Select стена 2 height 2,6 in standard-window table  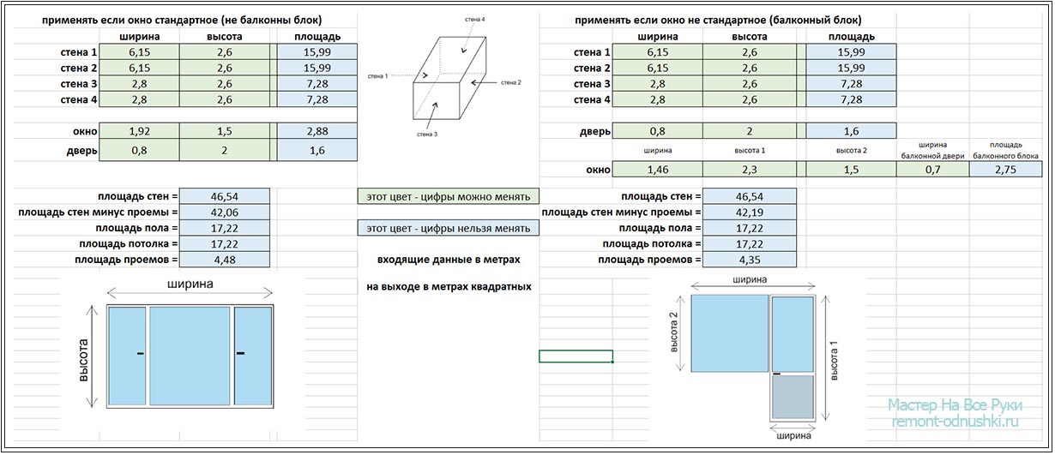224,68
